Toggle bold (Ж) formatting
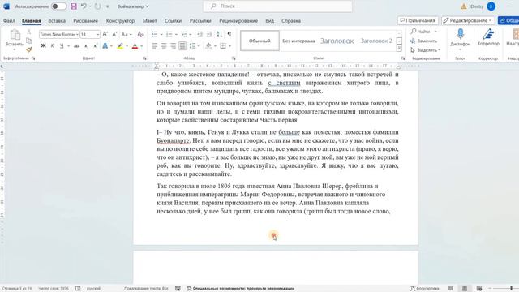519x292 pixels. coord(43,46)
